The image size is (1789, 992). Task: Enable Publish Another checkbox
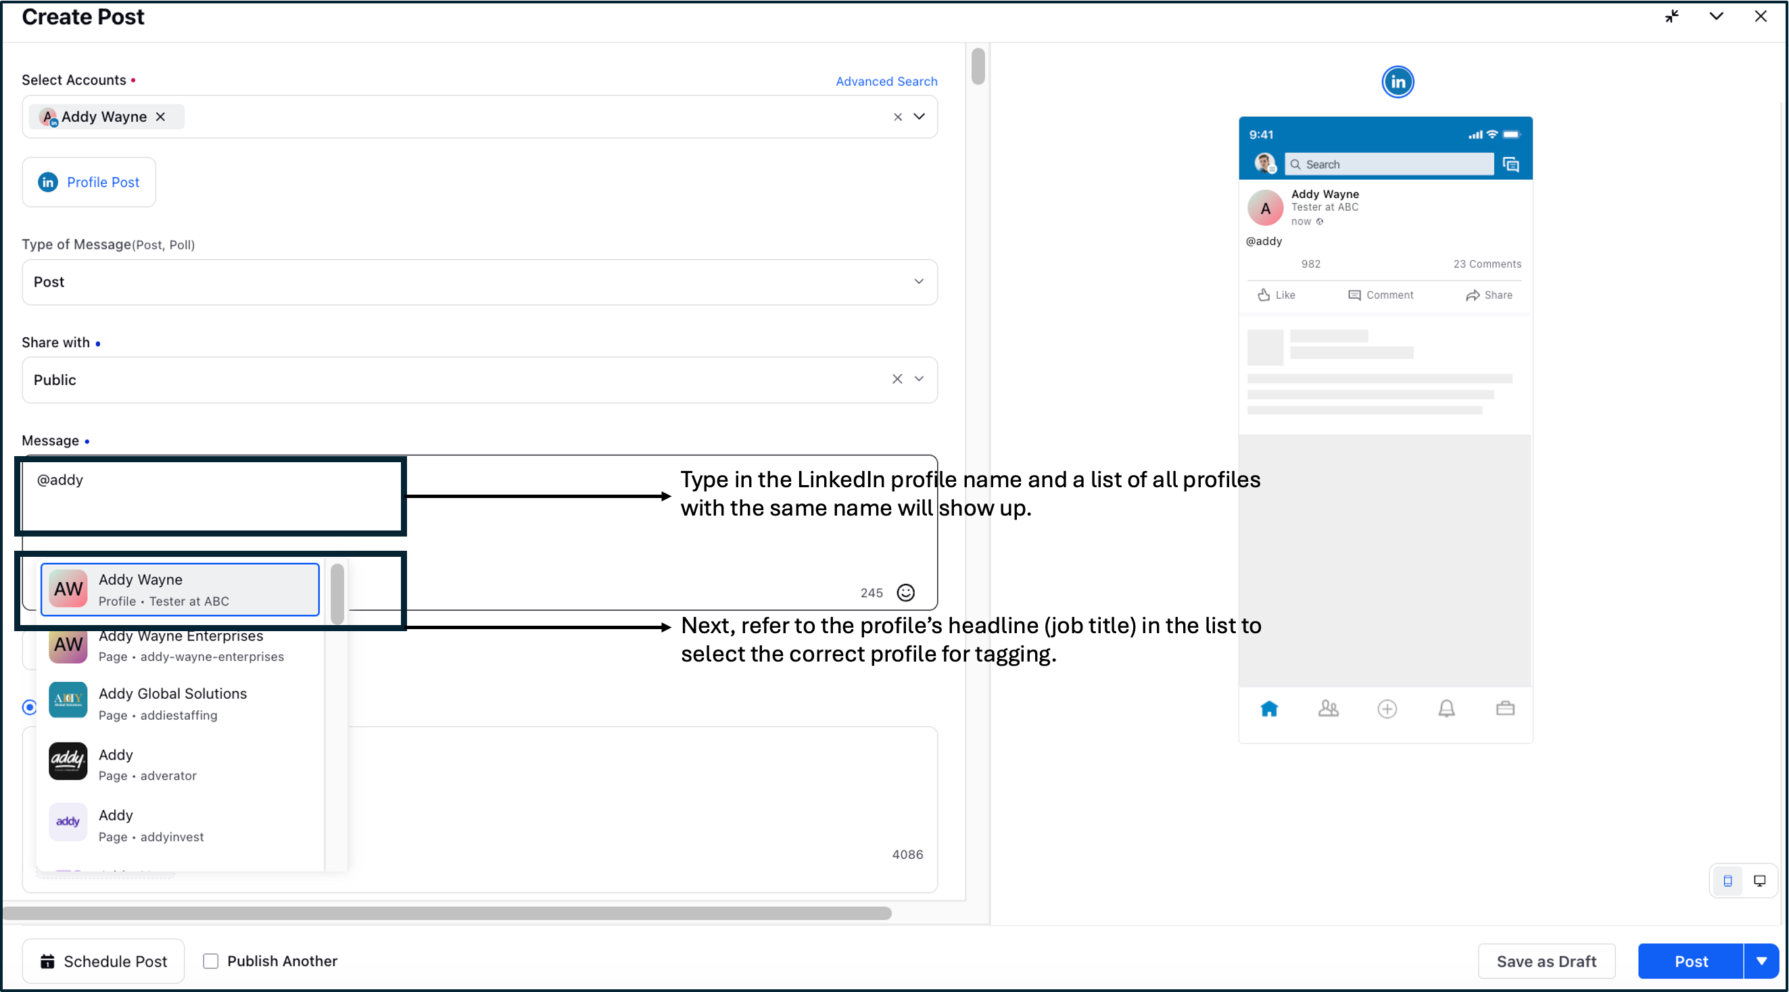210,961
